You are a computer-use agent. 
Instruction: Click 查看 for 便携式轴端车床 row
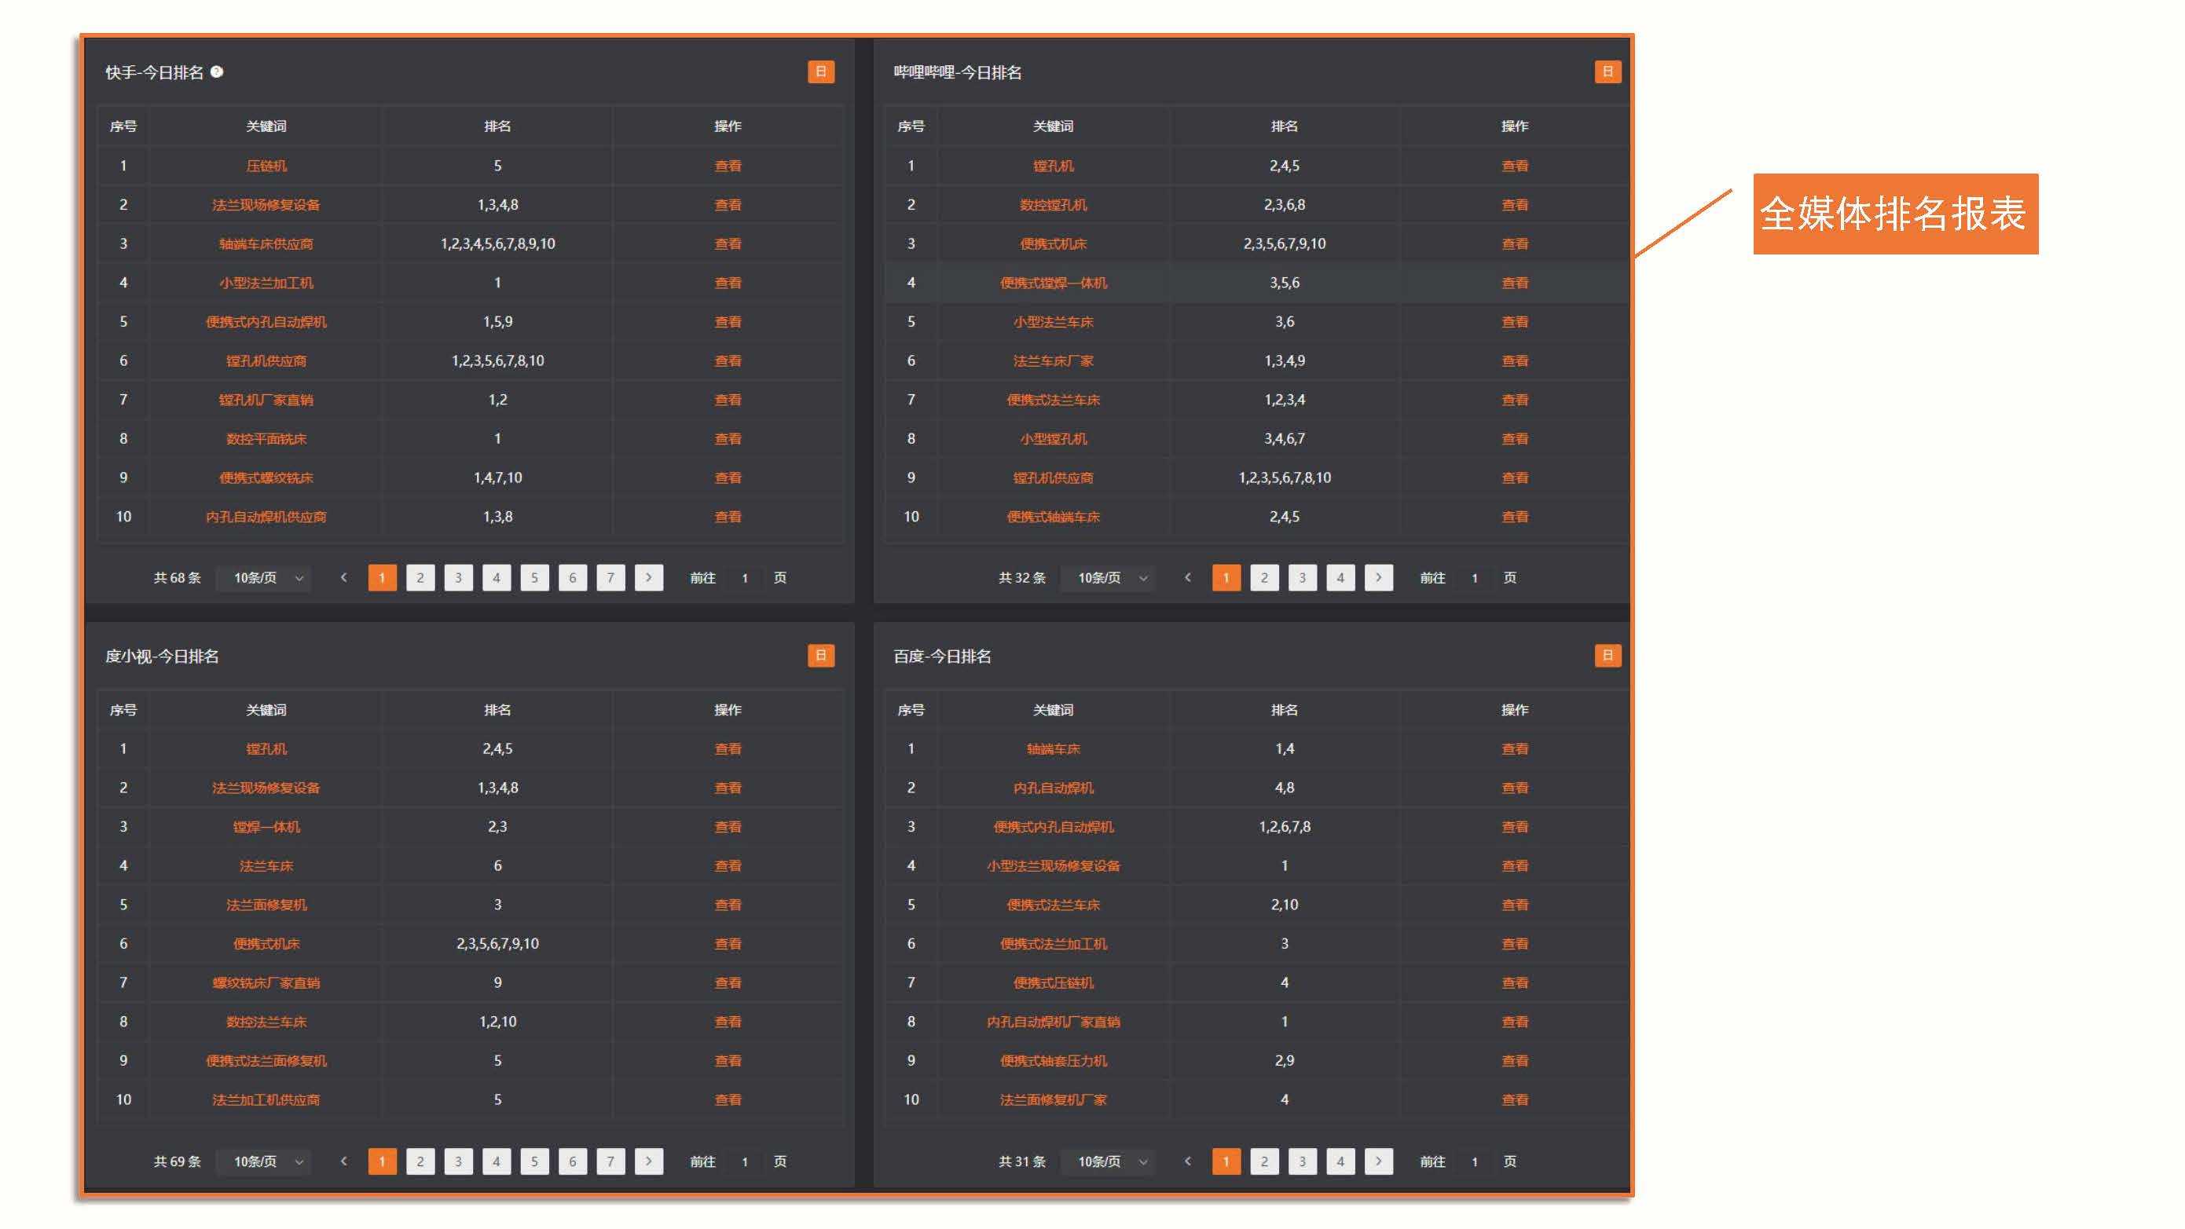point(1515,517)
